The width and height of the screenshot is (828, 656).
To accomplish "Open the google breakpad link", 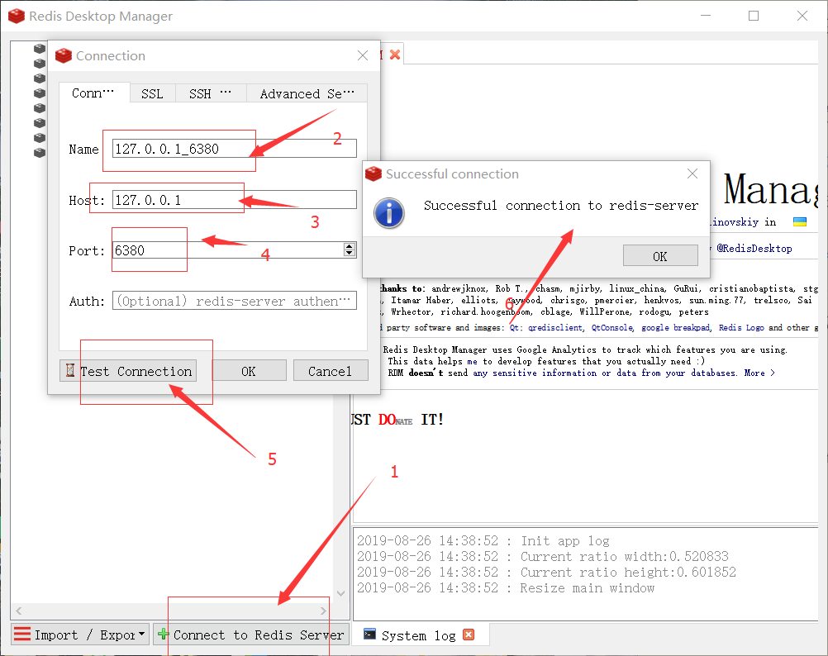I will click(675, 327).
